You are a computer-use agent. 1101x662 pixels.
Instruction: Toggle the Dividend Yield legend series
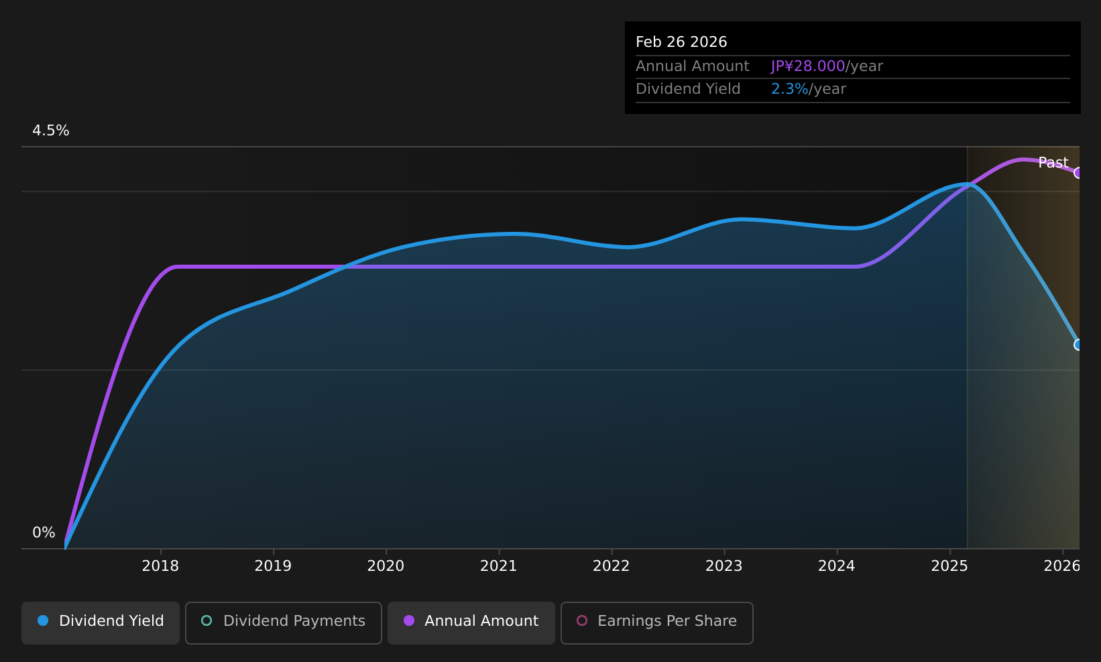101,623
